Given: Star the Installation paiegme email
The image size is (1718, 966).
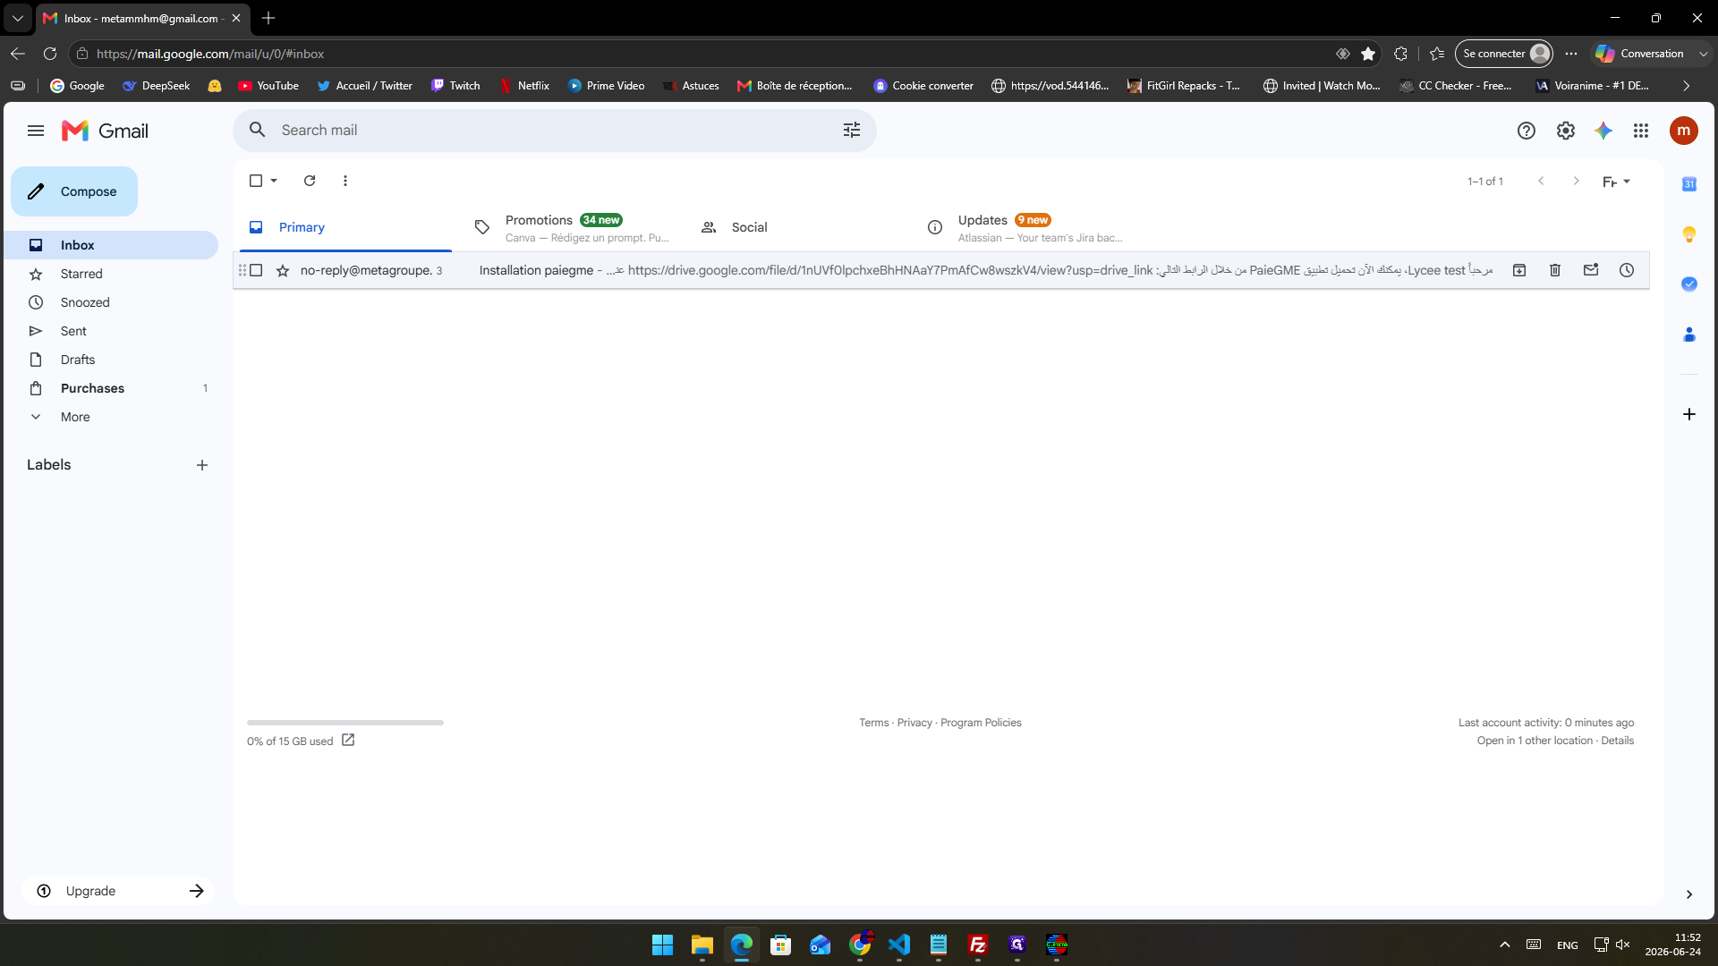Looking at the screenshot, I should click(283, 270).
